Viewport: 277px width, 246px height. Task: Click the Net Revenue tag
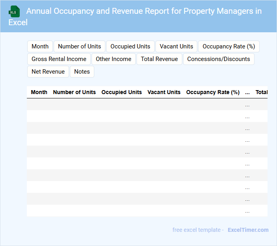tap(48, 72)
